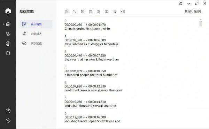Click the import arrow-into-box toolbar icon
The width and height of the screenshot is (209, 129).
[83, 12]
